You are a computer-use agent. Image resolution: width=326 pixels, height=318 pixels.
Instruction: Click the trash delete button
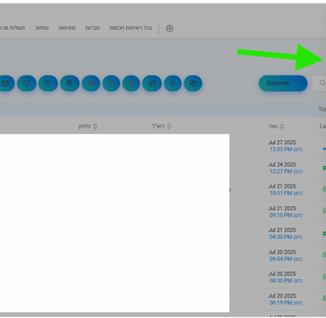[70, 83]
